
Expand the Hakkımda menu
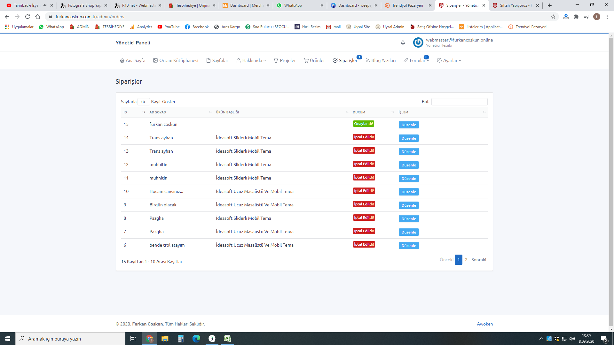(x=251, y=60)
